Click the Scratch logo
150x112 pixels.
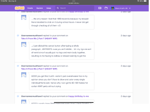click(x=20, y=8)
